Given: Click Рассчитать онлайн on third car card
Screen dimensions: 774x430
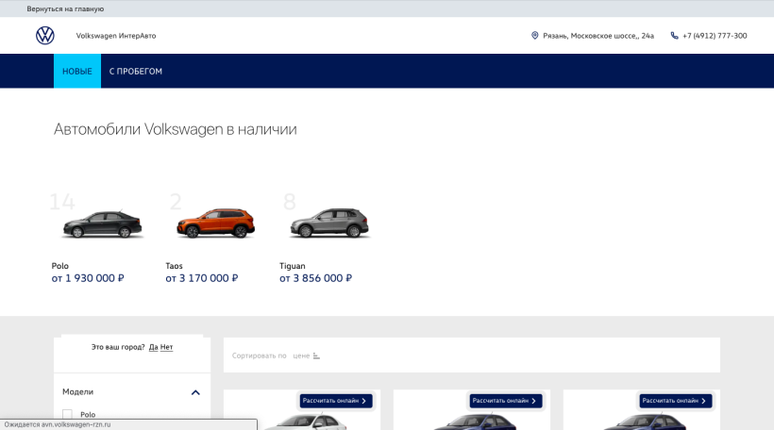Looking at the screenshot, I should (675, 401).
